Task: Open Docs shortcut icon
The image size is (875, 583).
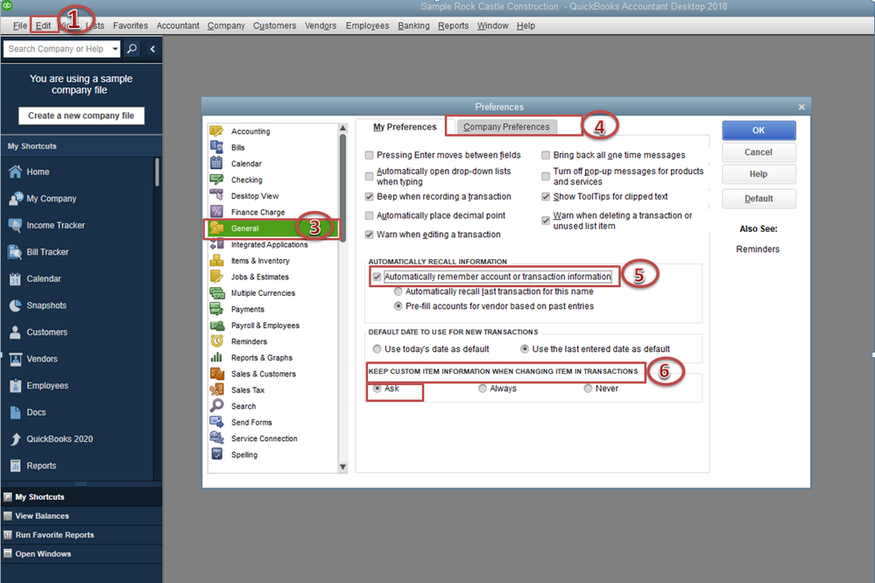Action: (16, 413)
